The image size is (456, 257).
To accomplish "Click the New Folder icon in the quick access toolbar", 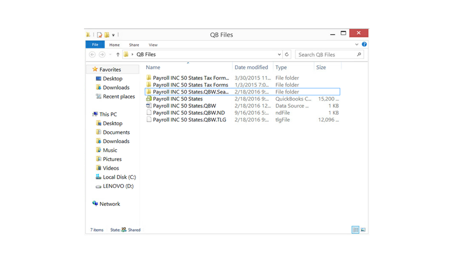I will (107, 35).
